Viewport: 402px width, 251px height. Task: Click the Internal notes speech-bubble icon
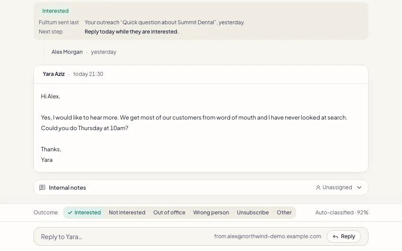[x=42, y=187]
